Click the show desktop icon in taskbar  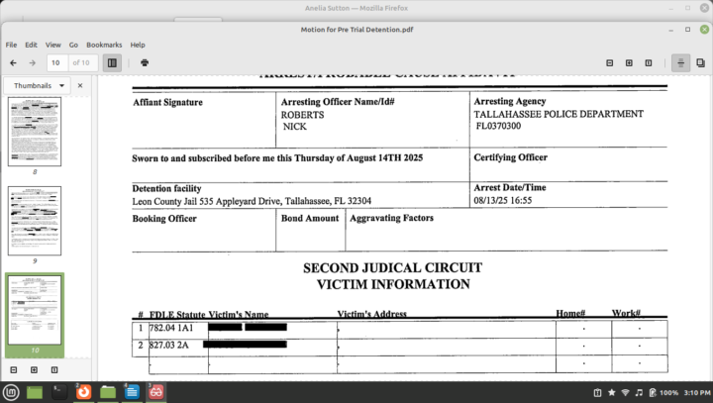[35, 392]
